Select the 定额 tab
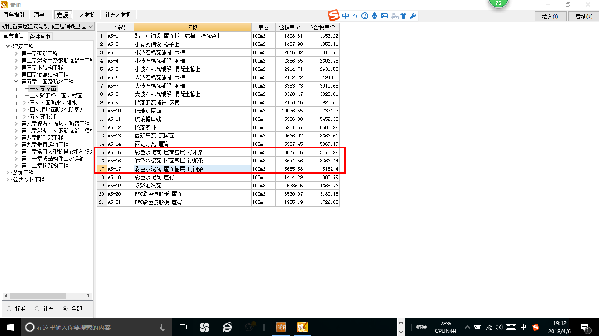The width and height of the screenshot is (599, 336). (x=62, y=15)
